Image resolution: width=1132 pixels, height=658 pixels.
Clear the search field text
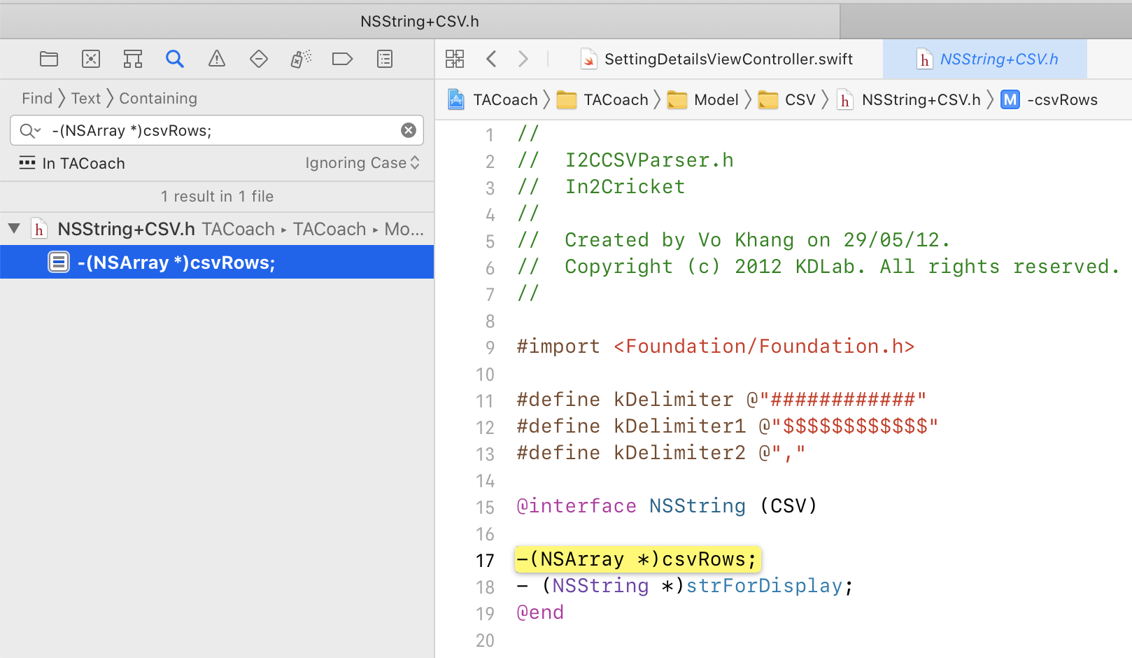[x=409, y=130]
